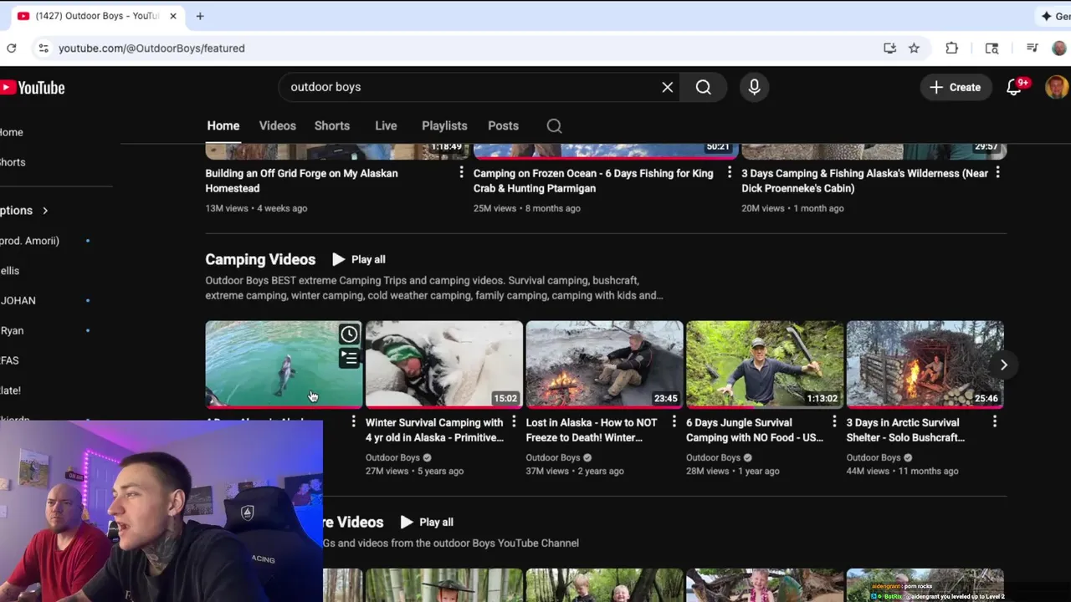Open Camping Videos playlist title
This screenshot has height=602, width=1071.
(x=260, y=259)
